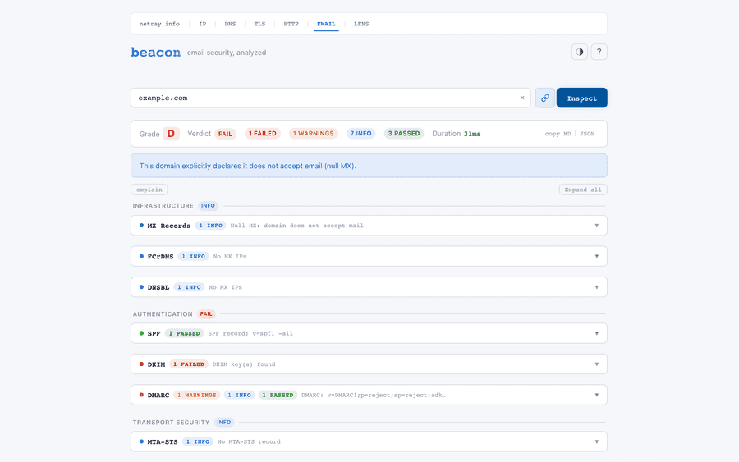Click the JSON export link
The height and width of the screenshot is (462, 739).
point(587,134)
